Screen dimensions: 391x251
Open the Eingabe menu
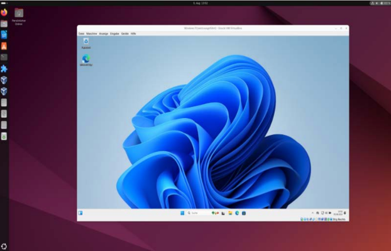pyautogui.click(x=115, y=34)
